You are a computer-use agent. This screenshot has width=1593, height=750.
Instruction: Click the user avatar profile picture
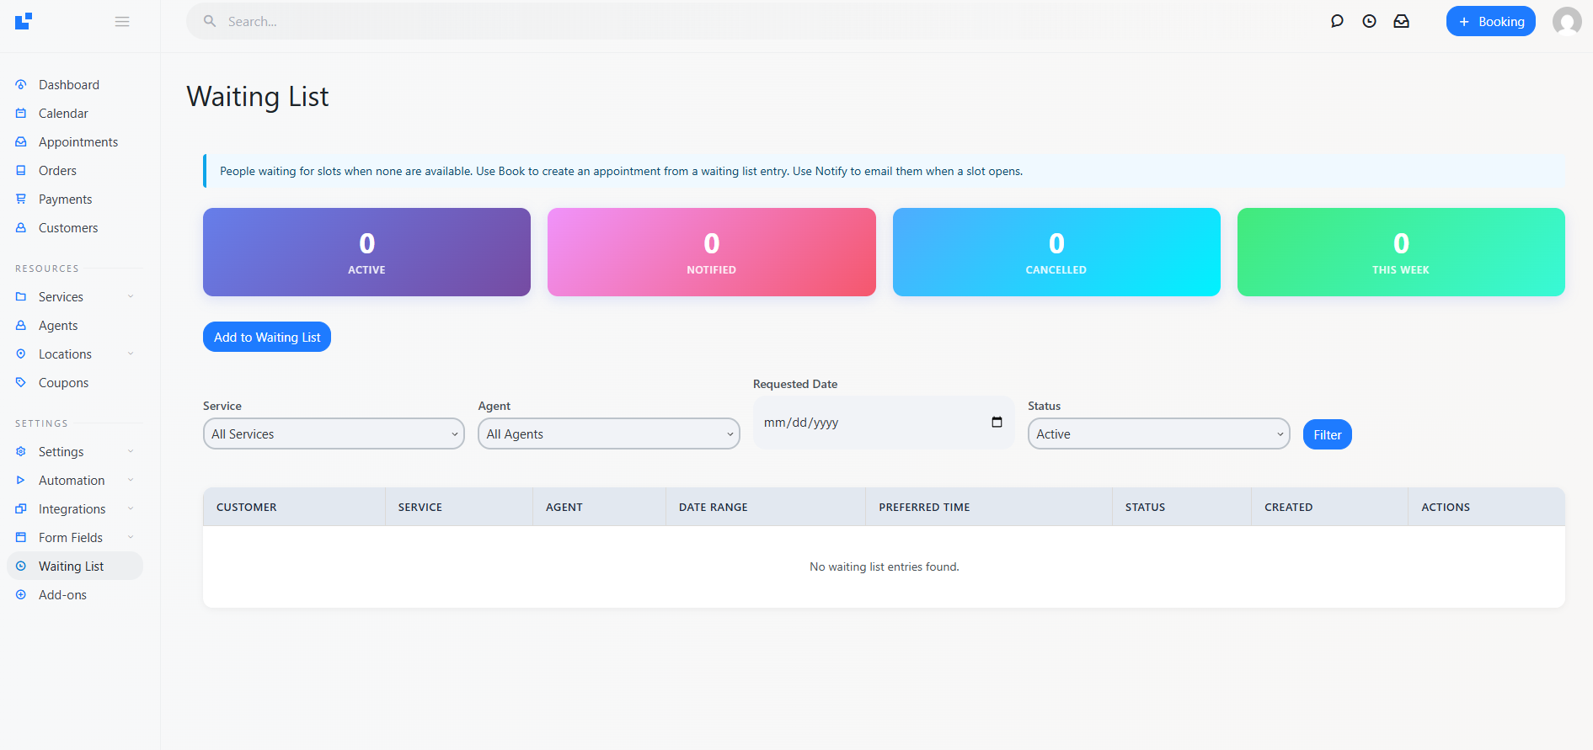click(x=1566, y=21)
